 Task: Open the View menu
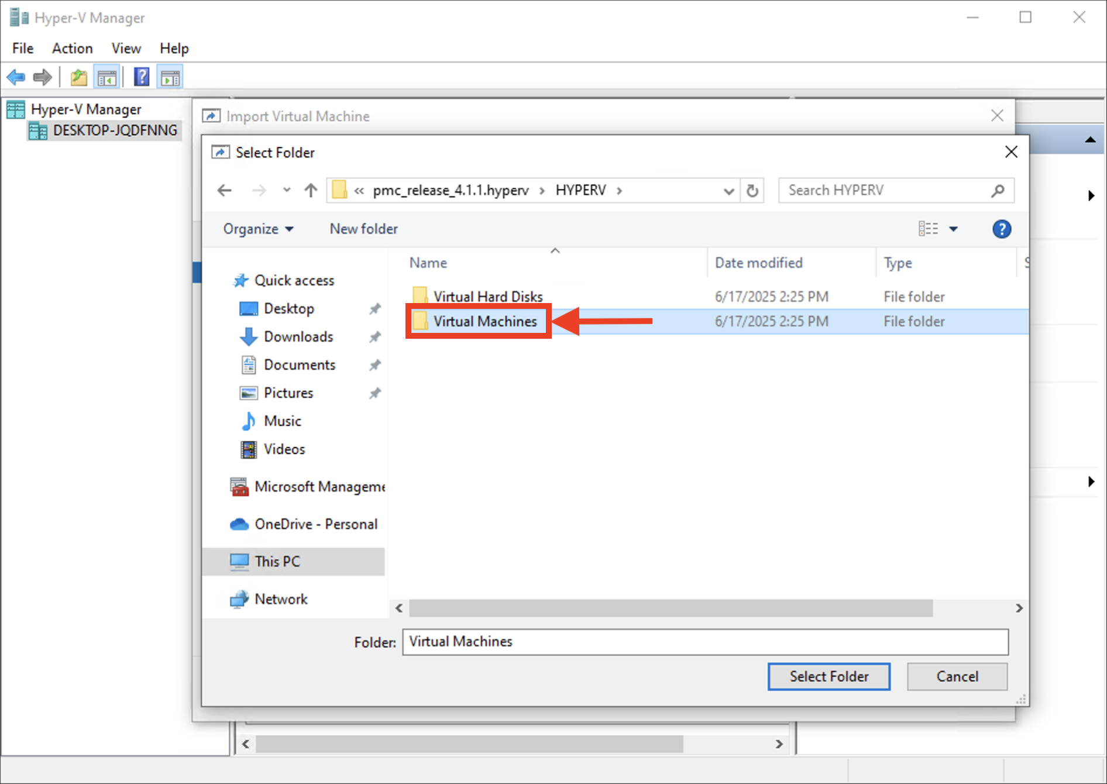[x=126, y=48]
